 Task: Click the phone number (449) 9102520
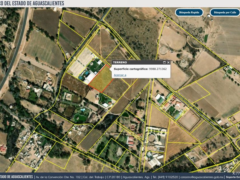pos(168,177)
